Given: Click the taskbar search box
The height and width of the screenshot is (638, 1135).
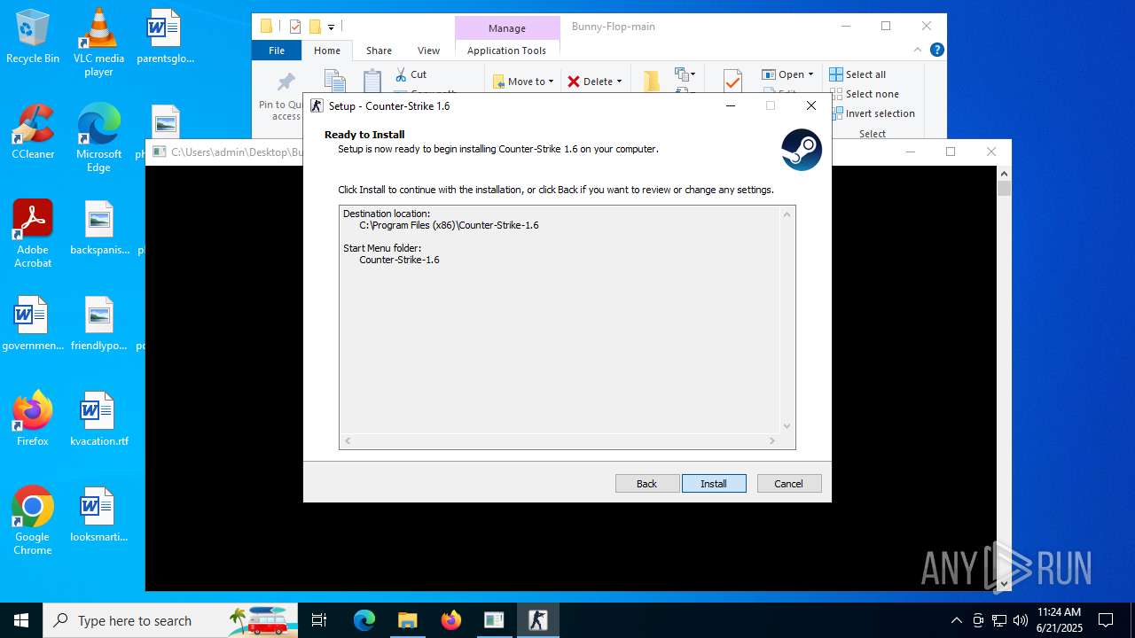Looking at the screenshot, I should point(170,620).
